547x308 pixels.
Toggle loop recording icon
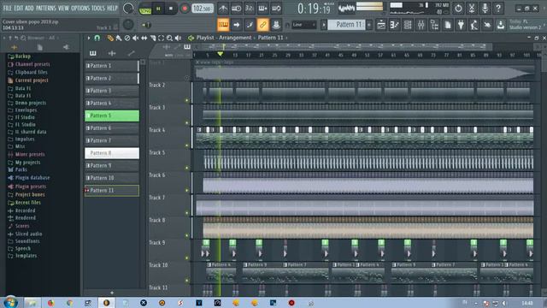coord(276,9)
